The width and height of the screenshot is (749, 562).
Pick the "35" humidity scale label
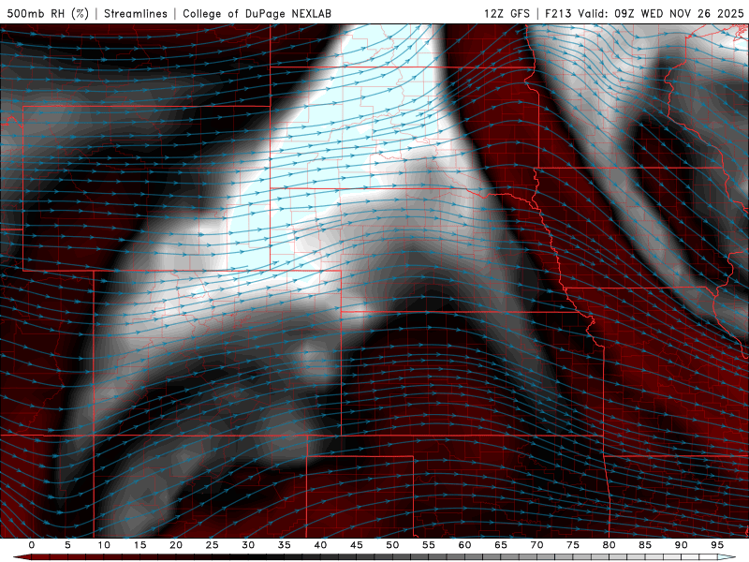285,545
